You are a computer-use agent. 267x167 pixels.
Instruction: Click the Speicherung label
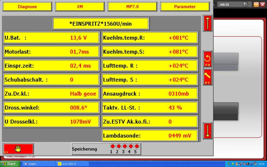pyautogui.click(x=84, y=149)
